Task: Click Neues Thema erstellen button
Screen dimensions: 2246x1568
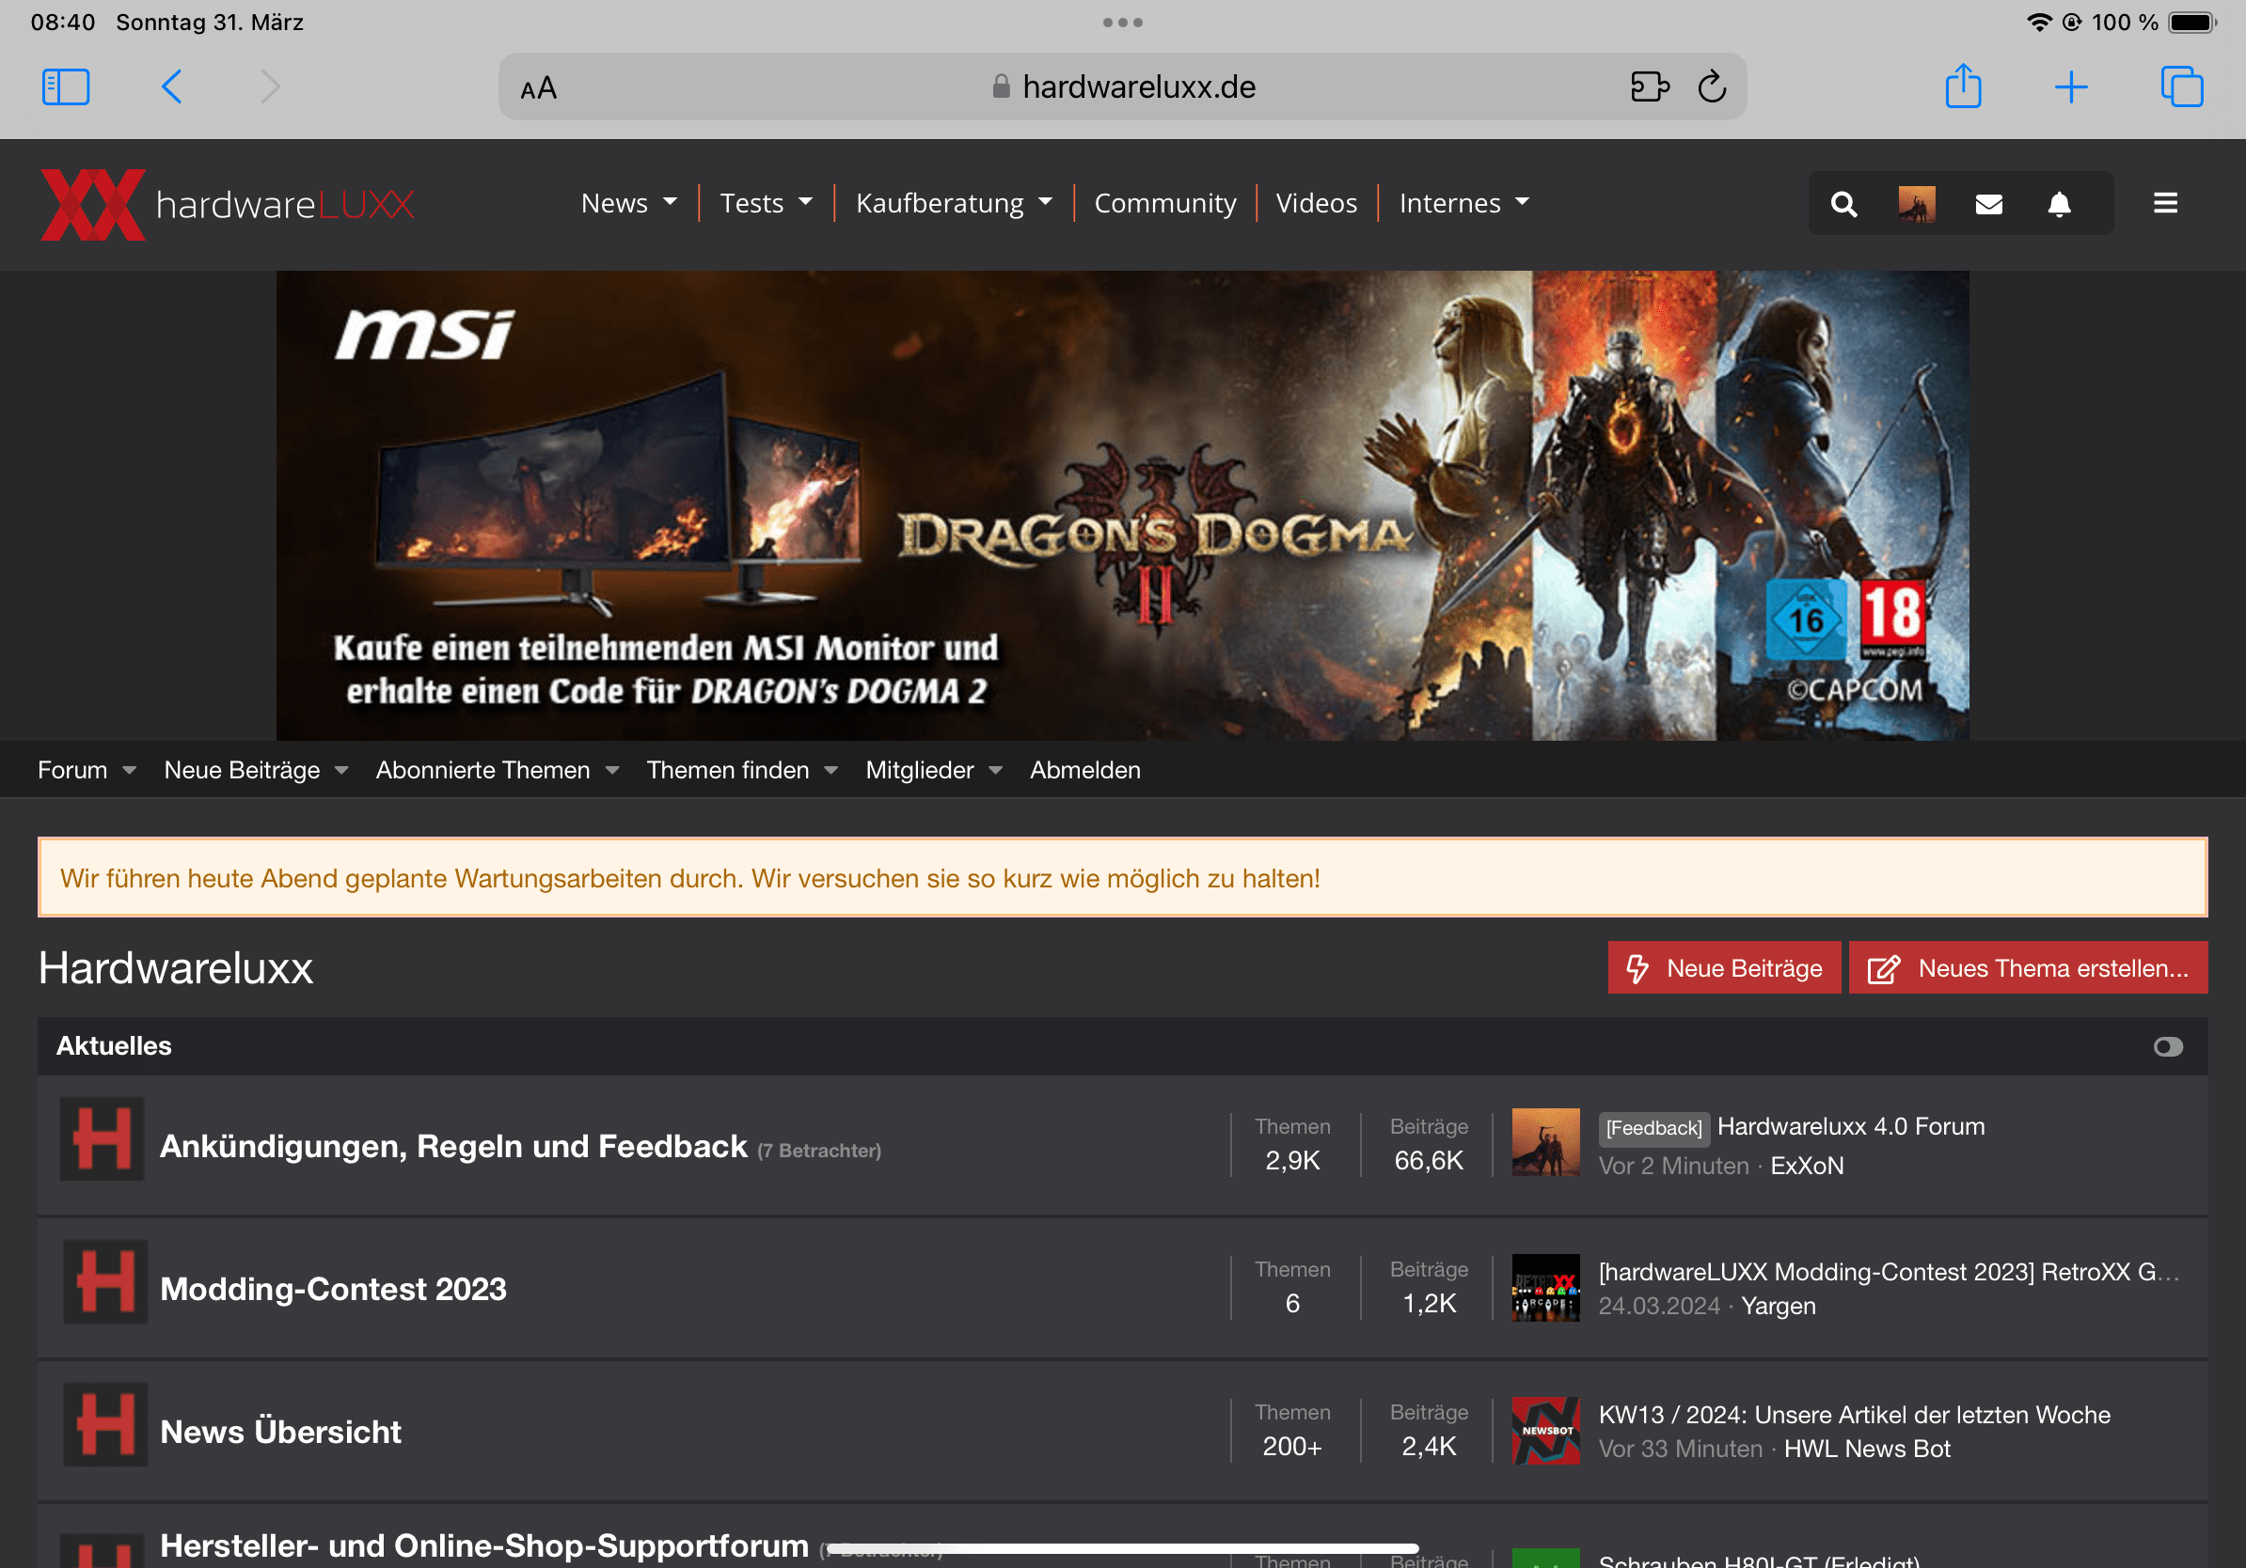Action: [2027, 968]
